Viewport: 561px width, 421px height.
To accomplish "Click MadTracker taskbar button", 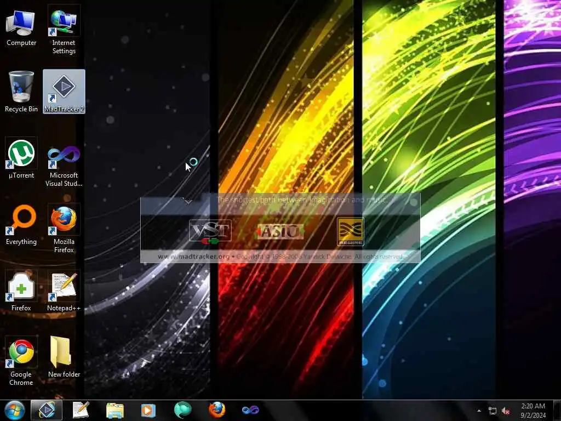I will [x=47, y=410].
